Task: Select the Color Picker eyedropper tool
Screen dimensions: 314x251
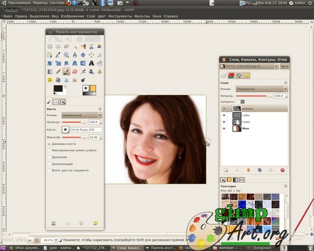Action: (58, 55)
